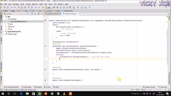Screen dimensions: 171x96
Task: Open Project Structure toolbar icon
Action: 82,7
